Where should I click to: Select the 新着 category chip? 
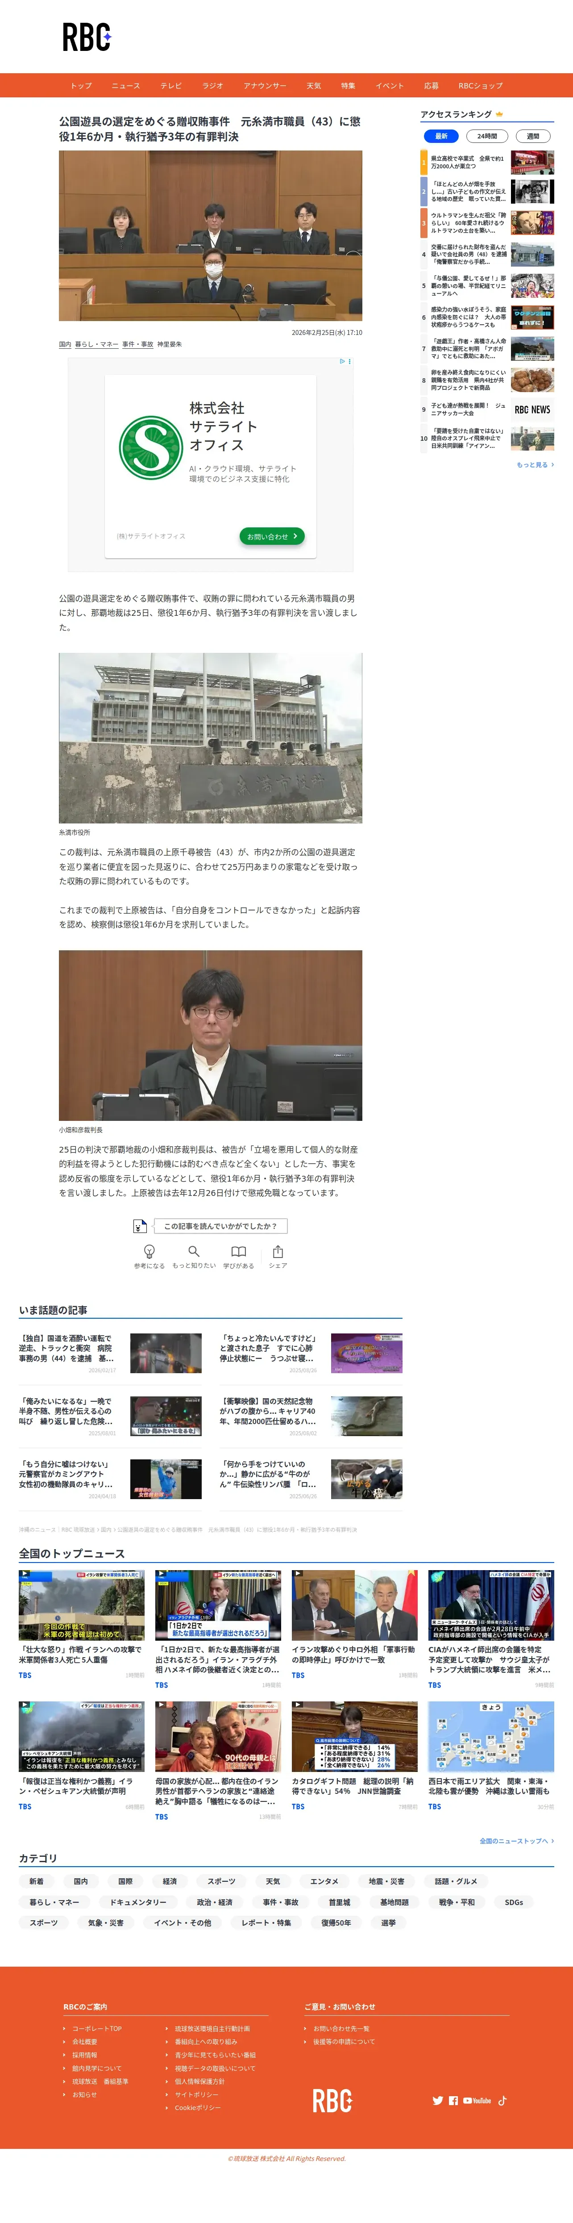click(35, 1881)
